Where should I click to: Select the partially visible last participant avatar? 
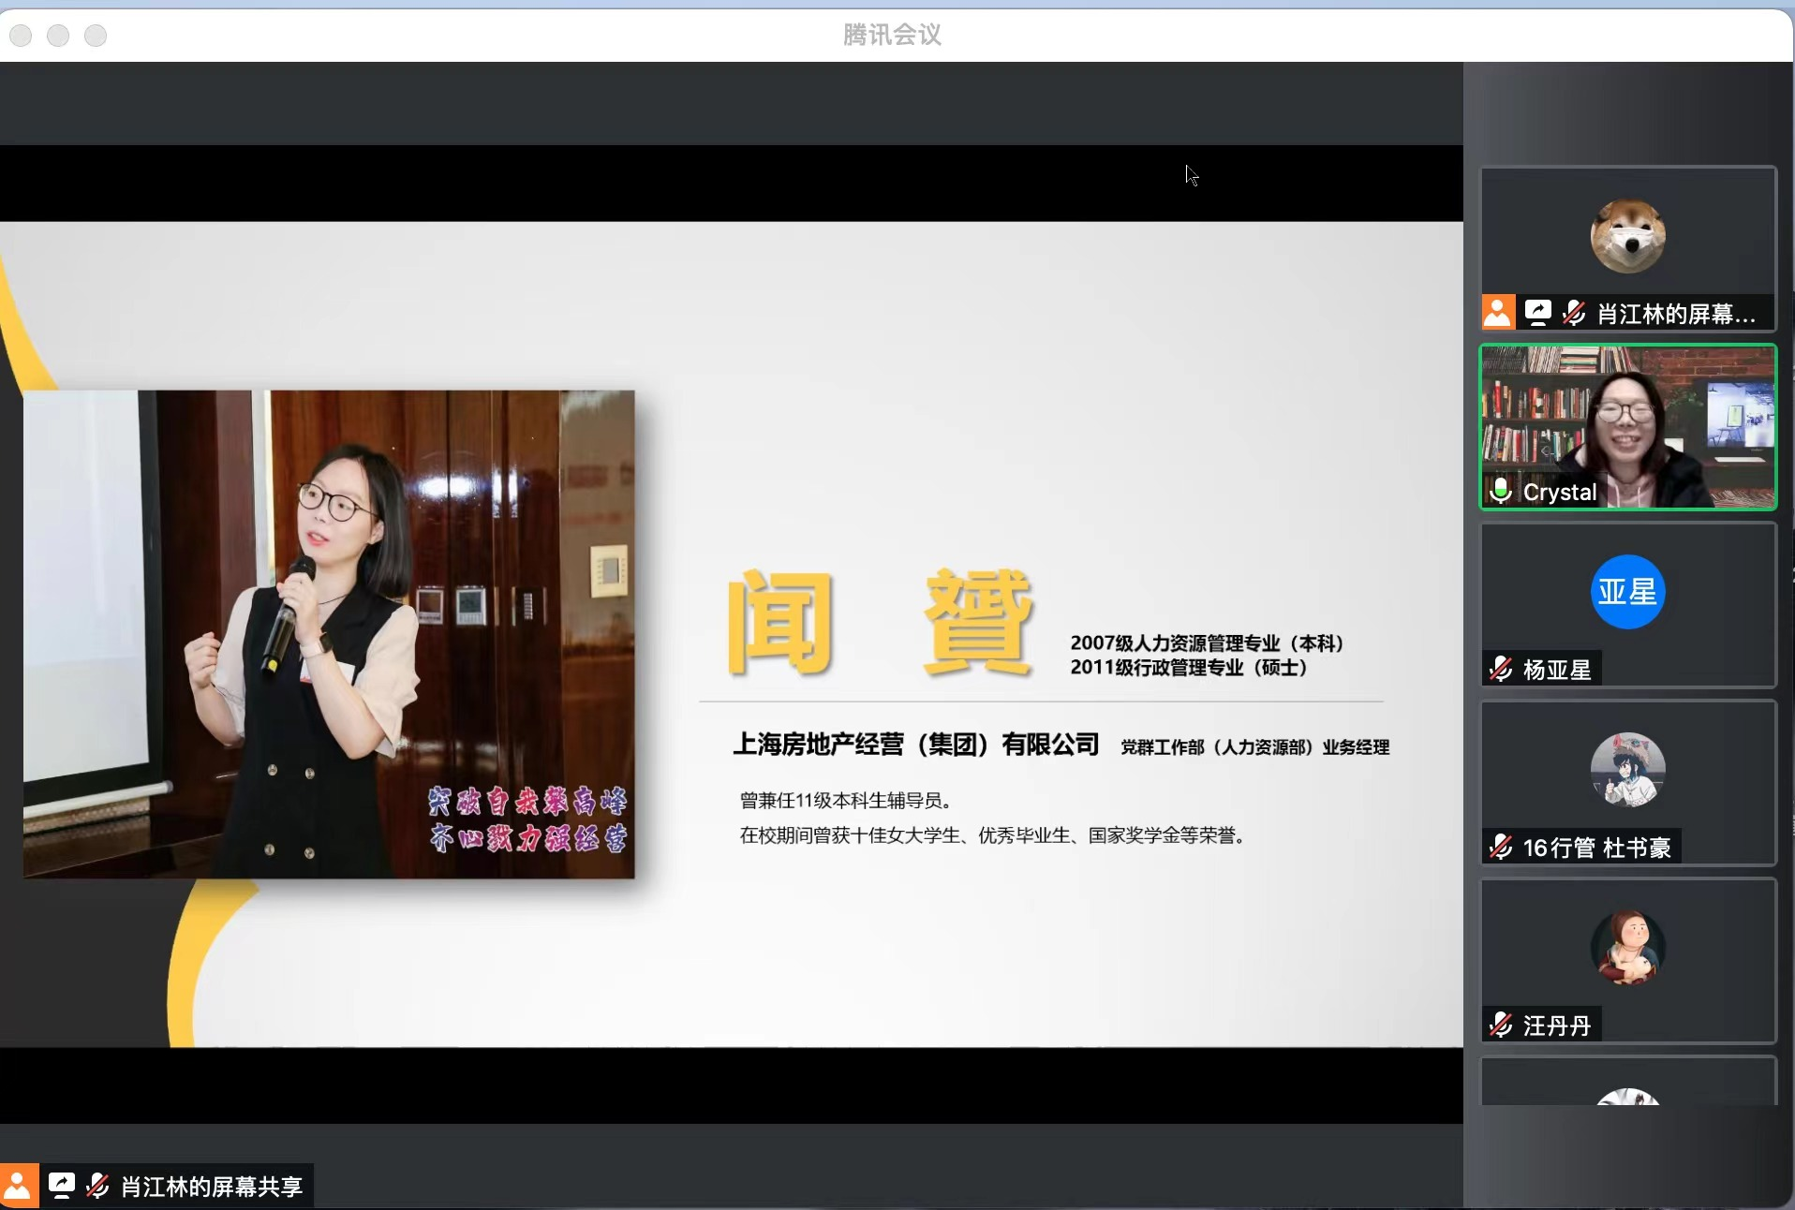tap(1628, 1097)
